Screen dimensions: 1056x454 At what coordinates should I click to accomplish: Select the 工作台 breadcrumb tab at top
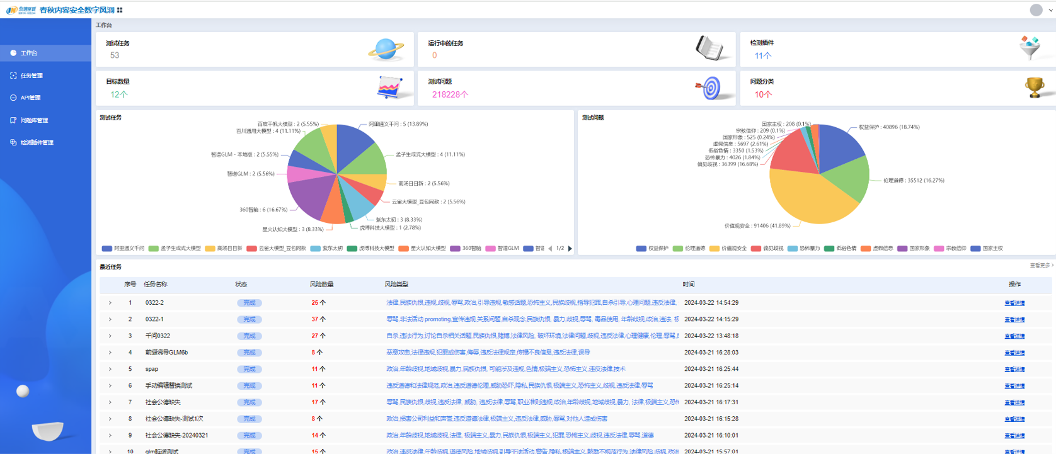(x=104, y=25)
